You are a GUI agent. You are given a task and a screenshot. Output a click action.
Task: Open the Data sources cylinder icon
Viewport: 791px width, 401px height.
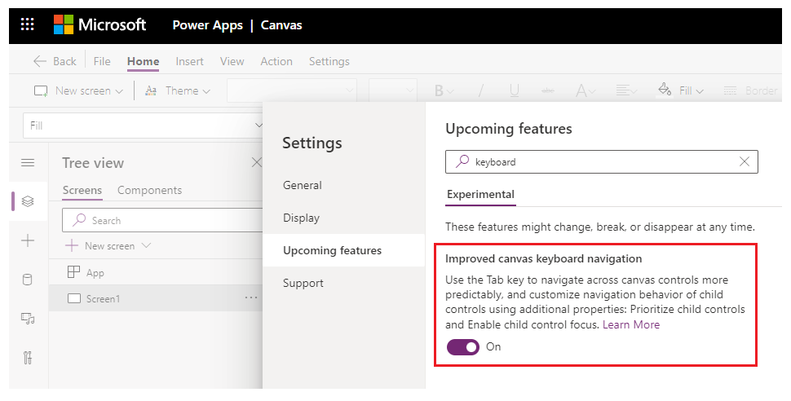[x=28, y=280]
